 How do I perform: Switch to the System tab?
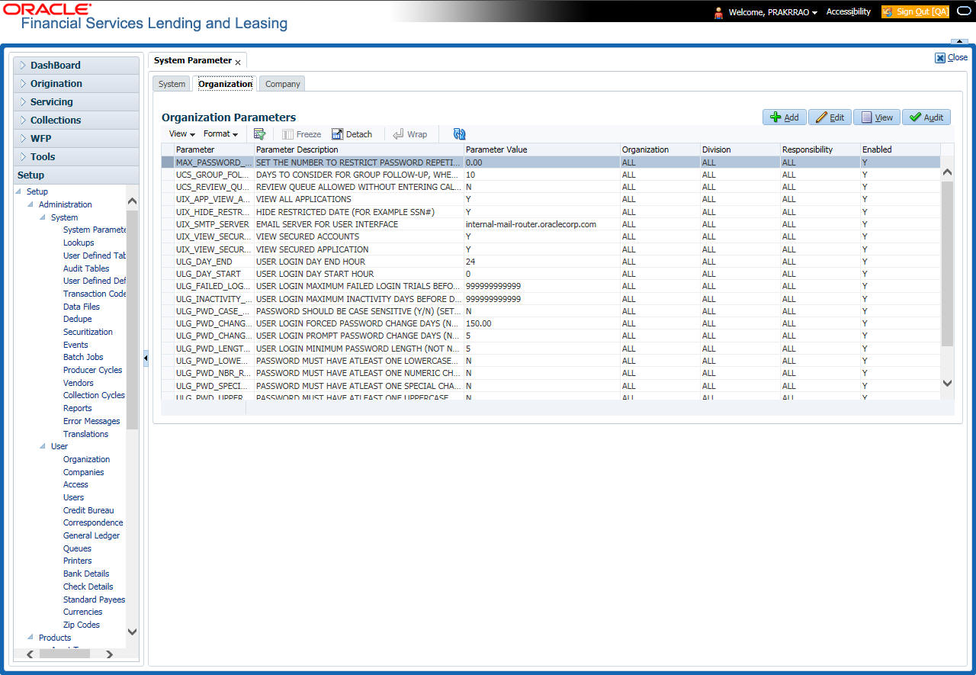[x=172, y=84]
